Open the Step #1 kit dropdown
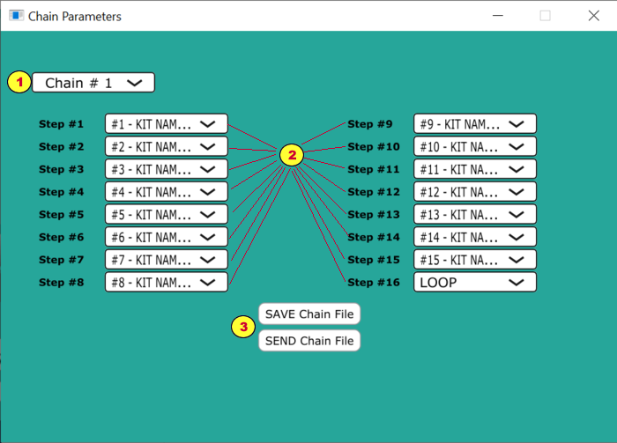Screen dimensions: 617x443 (167, 124)
